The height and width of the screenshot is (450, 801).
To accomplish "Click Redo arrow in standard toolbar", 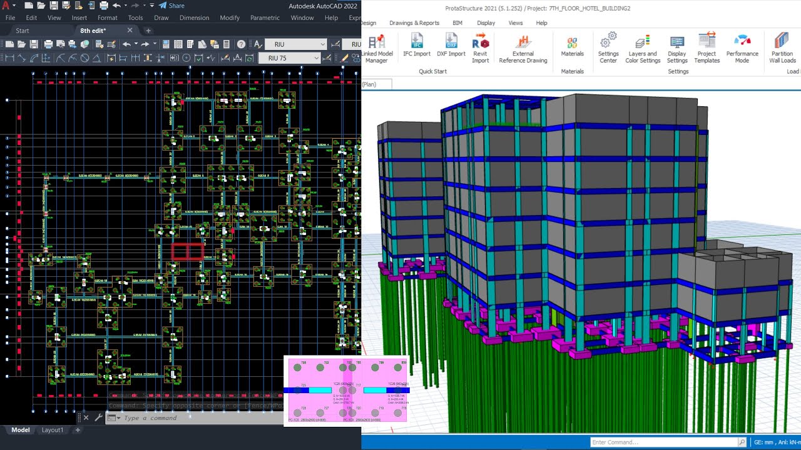I will [145, 44].
